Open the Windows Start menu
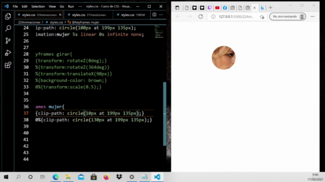The width and height of the screenshot is (325, 182). click(6, 177)
